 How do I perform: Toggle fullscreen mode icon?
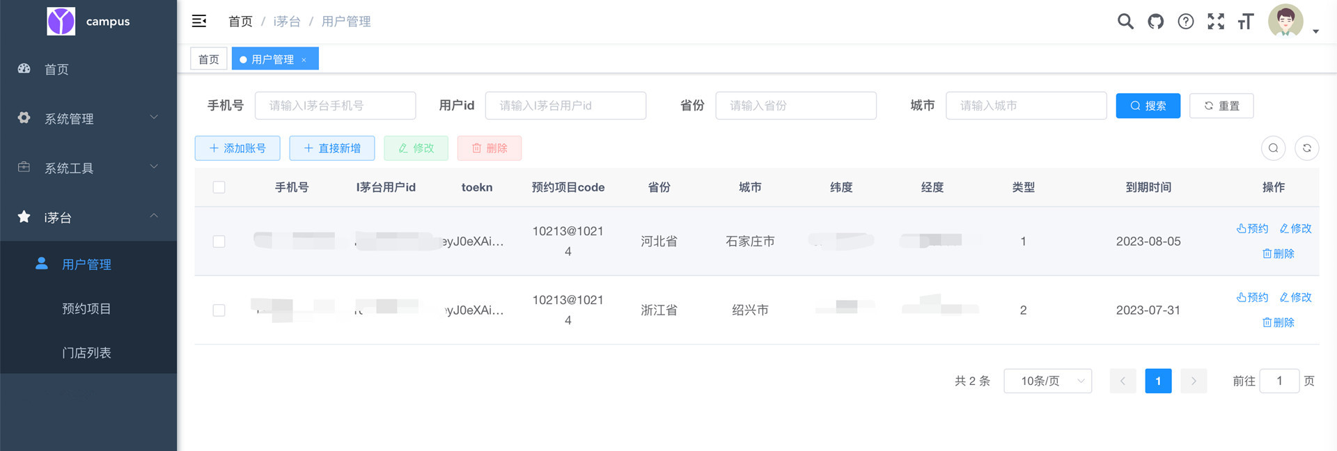1216,22
